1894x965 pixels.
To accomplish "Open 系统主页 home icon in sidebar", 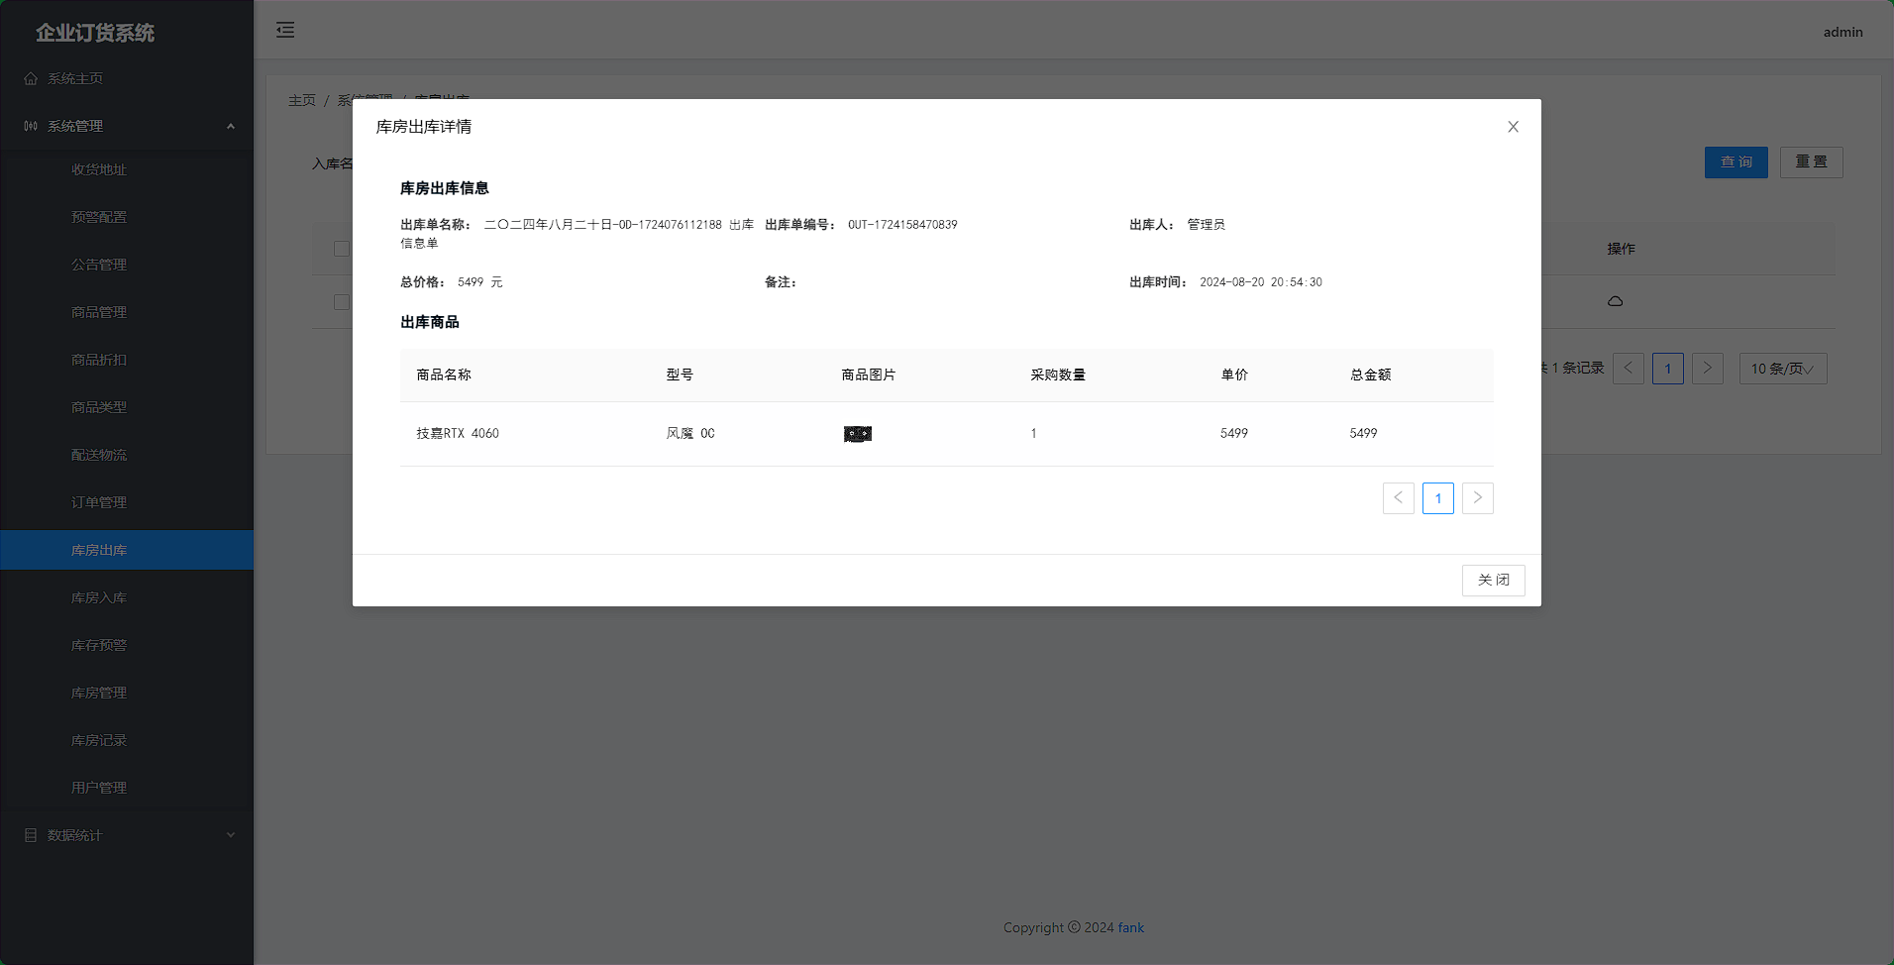I will coord(31,78).
